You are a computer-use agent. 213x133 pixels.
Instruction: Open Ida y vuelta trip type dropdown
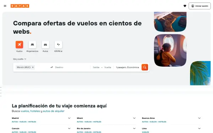pos(20,59)
